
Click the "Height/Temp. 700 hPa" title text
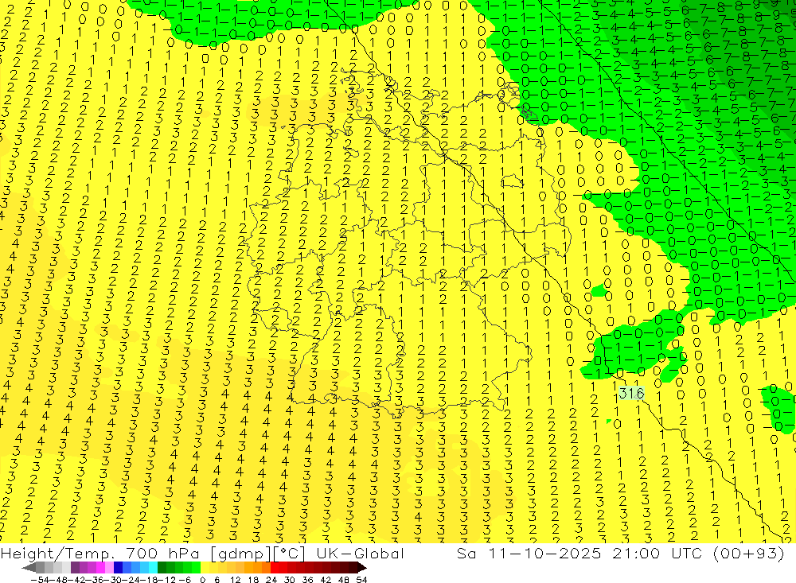pyautogui.click(x=102, y=553)
